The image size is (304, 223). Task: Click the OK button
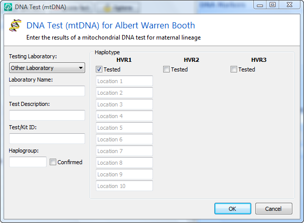pyautogui.click(x=233, y=209)
